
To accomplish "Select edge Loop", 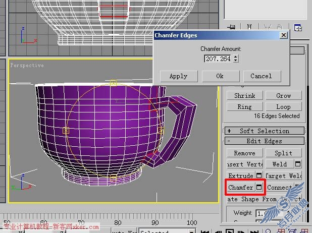I will click(x=284, y=107).
